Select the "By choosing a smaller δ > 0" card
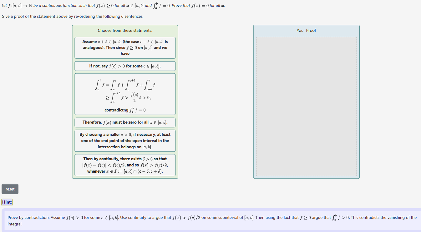This screenshot has height=232, width=421. [125, 141]
